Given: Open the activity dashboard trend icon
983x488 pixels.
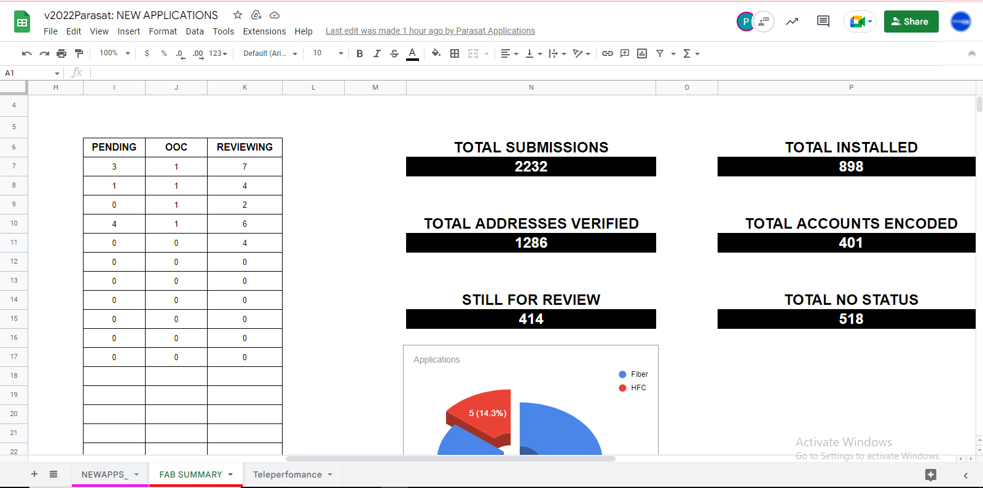Looking at the screenshot, I should (x=792, y=22).
